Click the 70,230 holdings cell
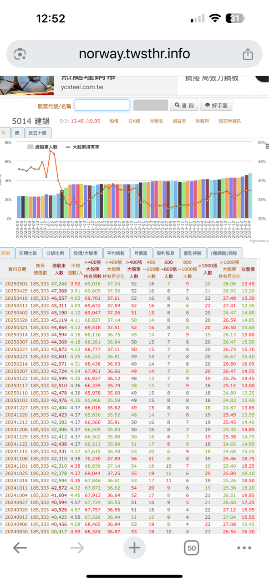 (x=92, y=459)
